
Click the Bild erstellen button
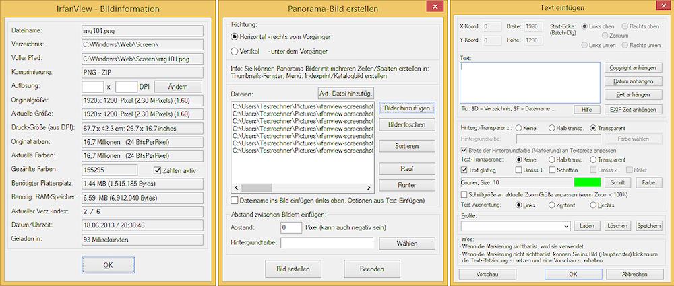point(293,269)
